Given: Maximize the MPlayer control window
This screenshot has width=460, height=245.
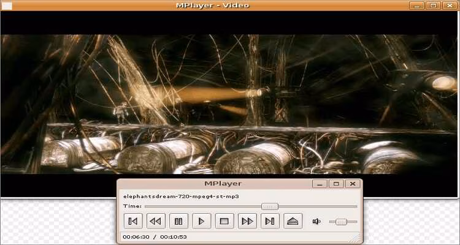Looking at the screenshot, I should pyautogui.click(x=336, y=184).
